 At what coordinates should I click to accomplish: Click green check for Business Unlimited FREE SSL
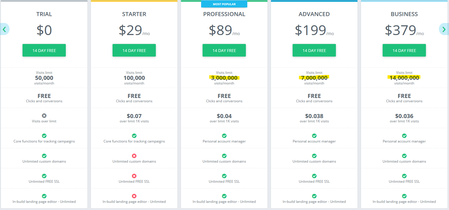(404, 176)
